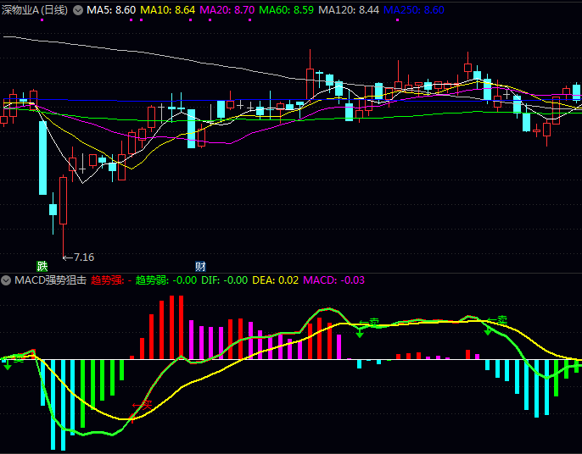Select the MA5 moving average label
The width and height of the screenshot is (582, 454).
click(112, 10)
